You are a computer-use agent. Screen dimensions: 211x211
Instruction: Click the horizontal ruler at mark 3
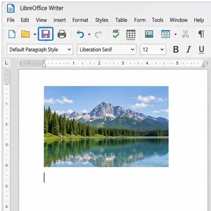coord(123,63)
